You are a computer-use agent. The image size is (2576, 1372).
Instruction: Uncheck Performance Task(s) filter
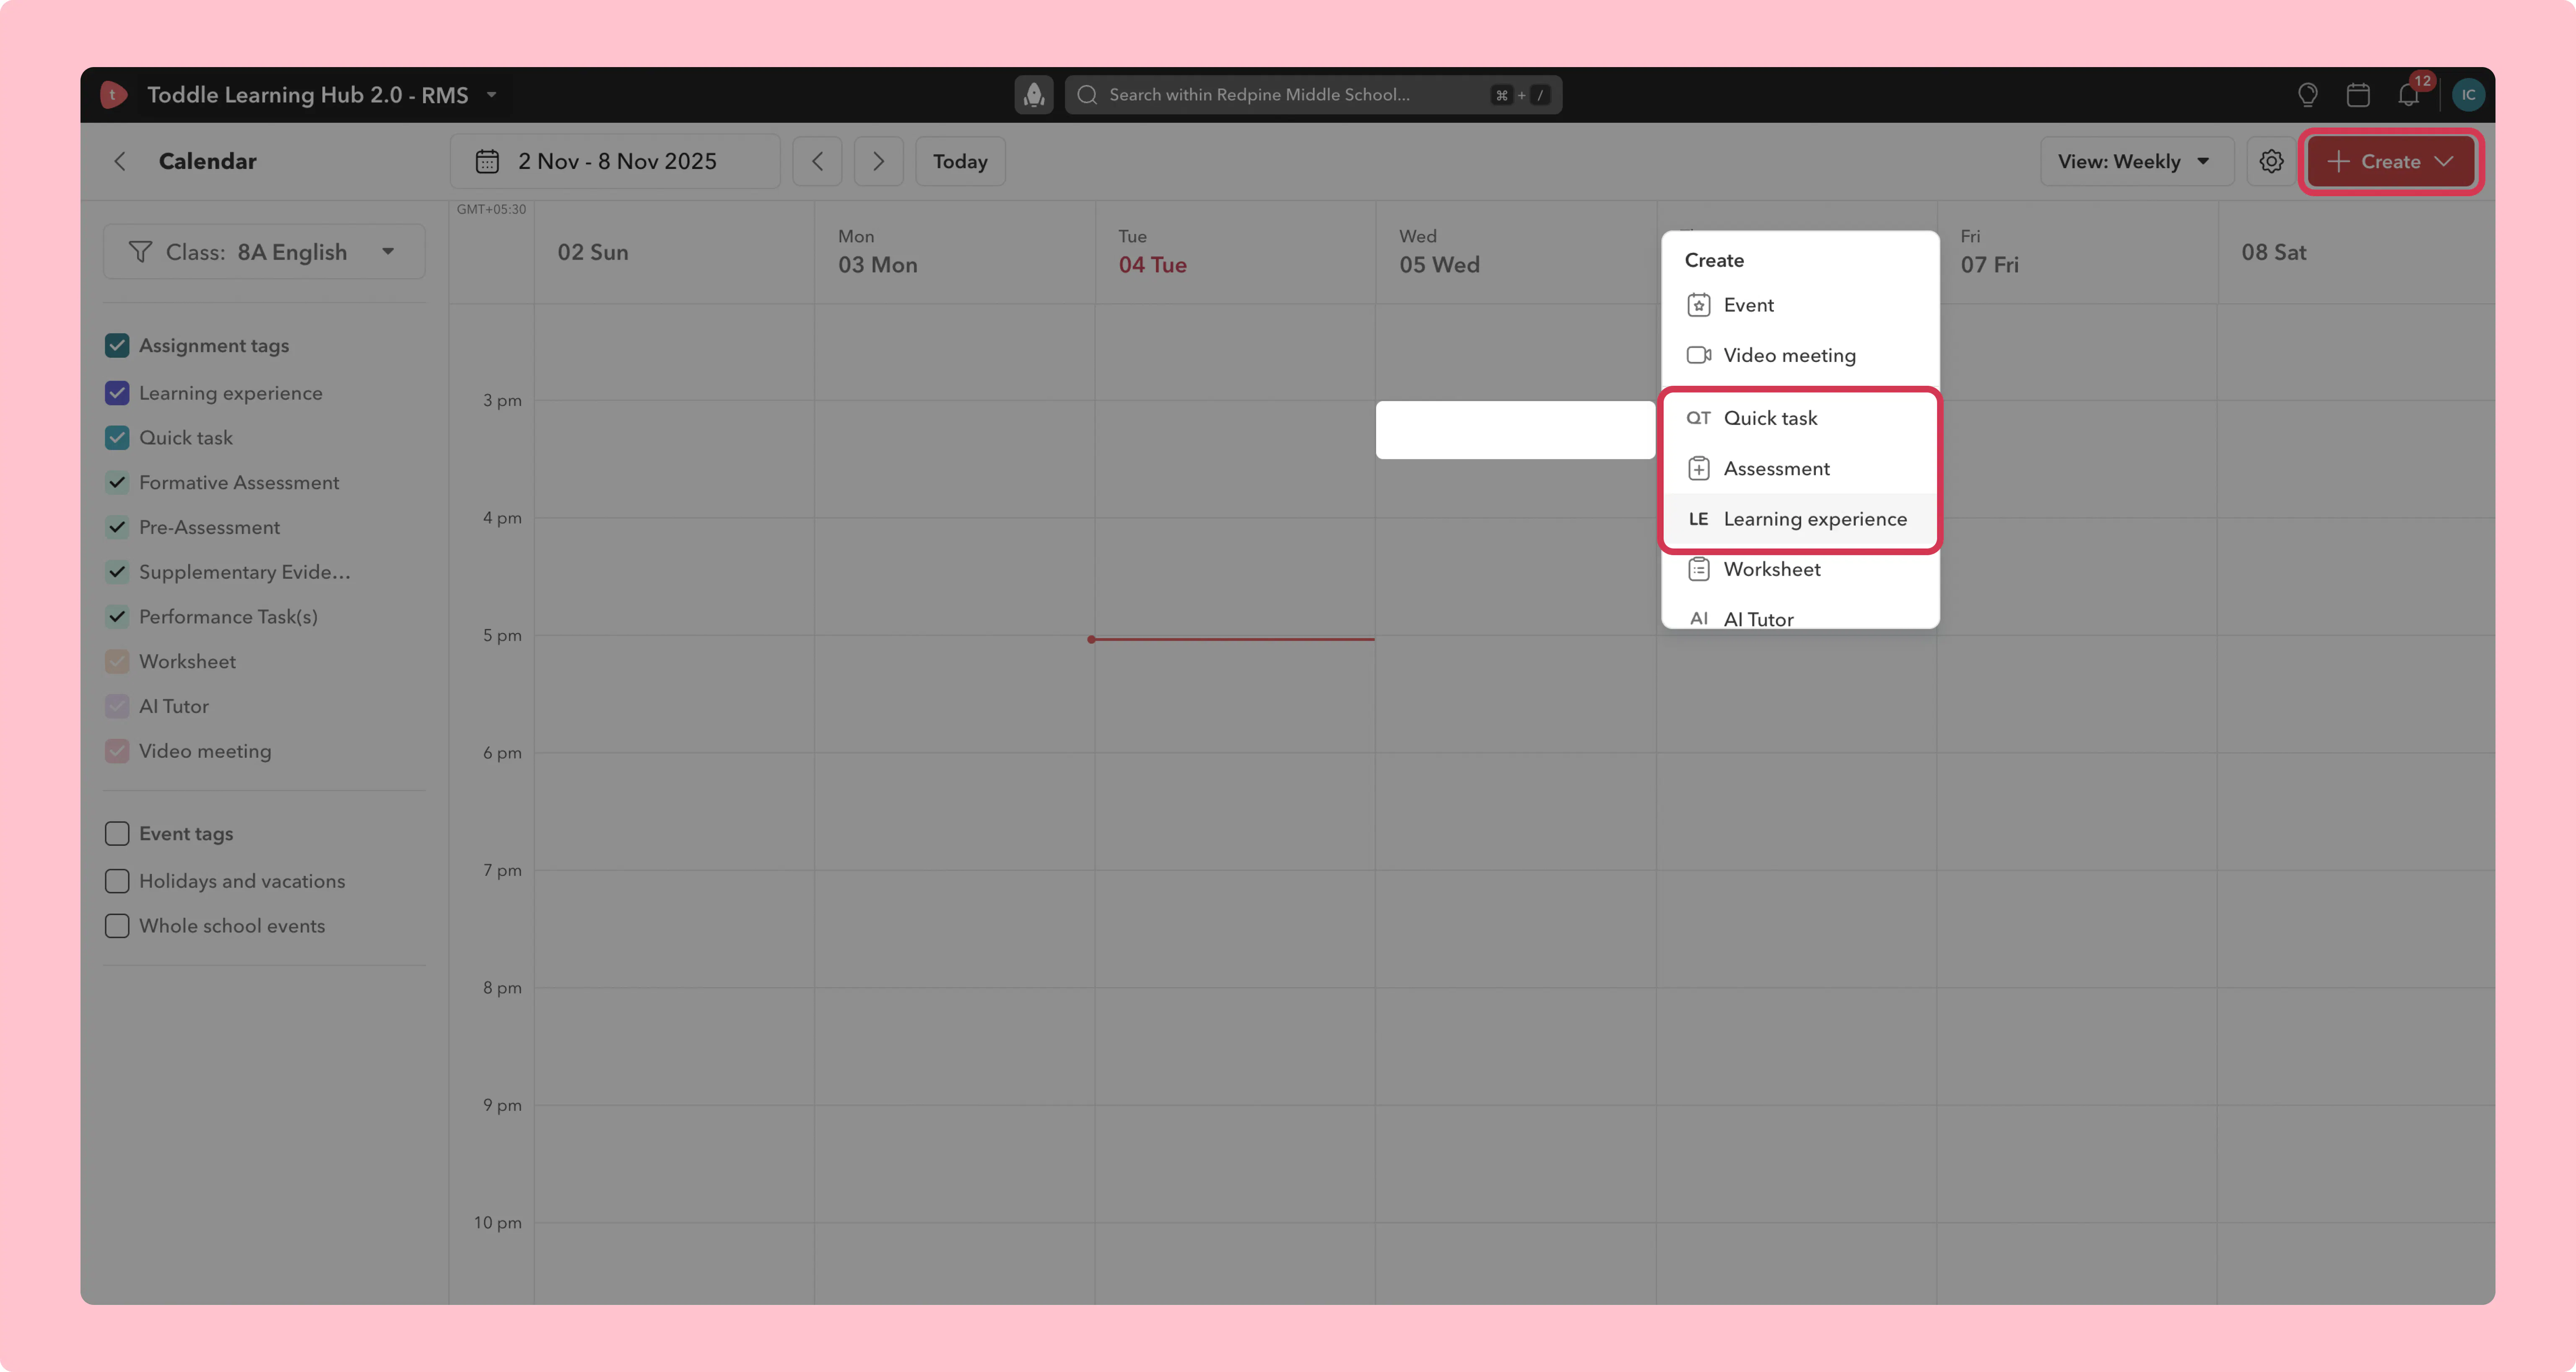[x=117, y=616]
